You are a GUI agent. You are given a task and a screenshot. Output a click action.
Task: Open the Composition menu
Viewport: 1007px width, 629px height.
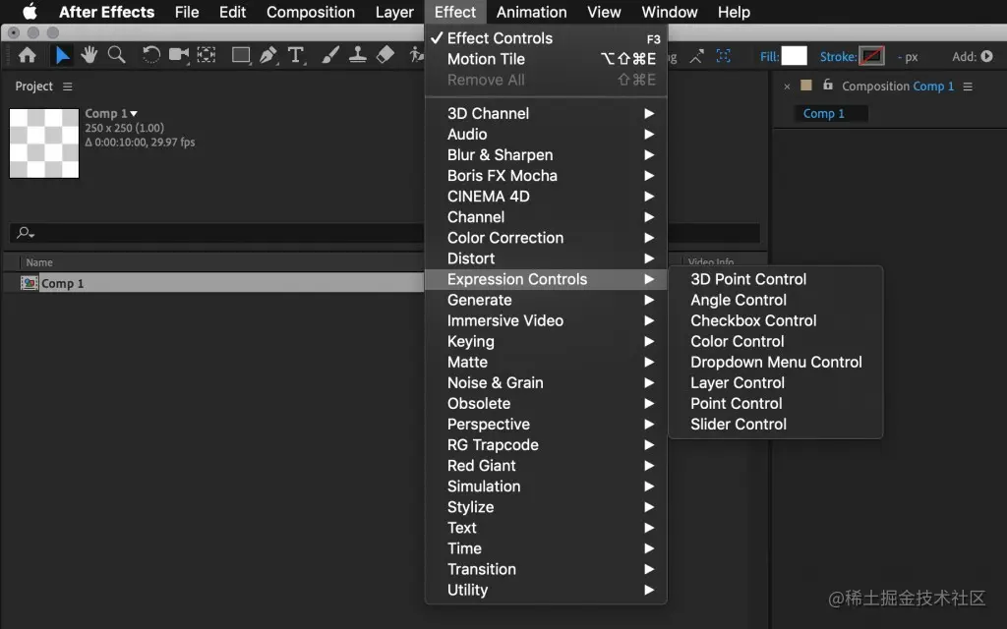pyautogui.click(x=310, y=12)
